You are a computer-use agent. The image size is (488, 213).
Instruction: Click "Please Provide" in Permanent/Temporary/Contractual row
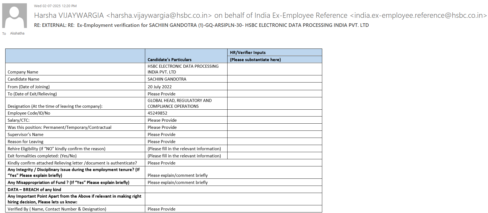click(162, 127)
